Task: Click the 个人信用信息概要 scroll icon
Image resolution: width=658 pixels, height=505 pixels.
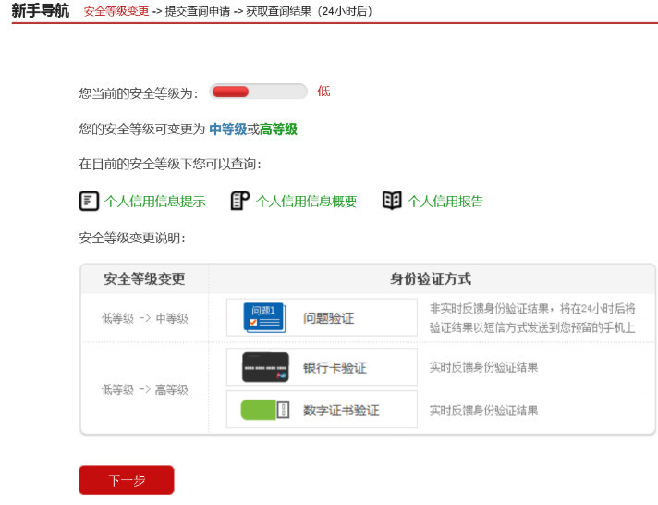Action: click(x=240, y=201)
